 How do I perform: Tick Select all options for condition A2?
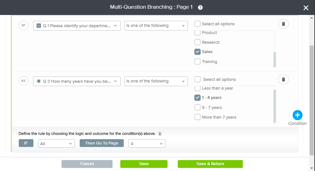point(197,79)
